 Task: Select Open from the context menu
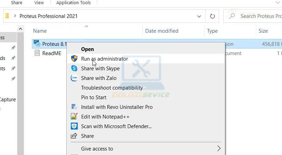(x=87, y=49)
